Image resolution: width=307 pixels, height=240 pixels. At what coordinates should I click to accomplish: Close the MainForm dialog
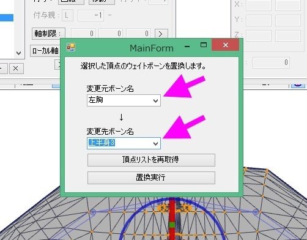pyautogui.click(x=225, y=45)
